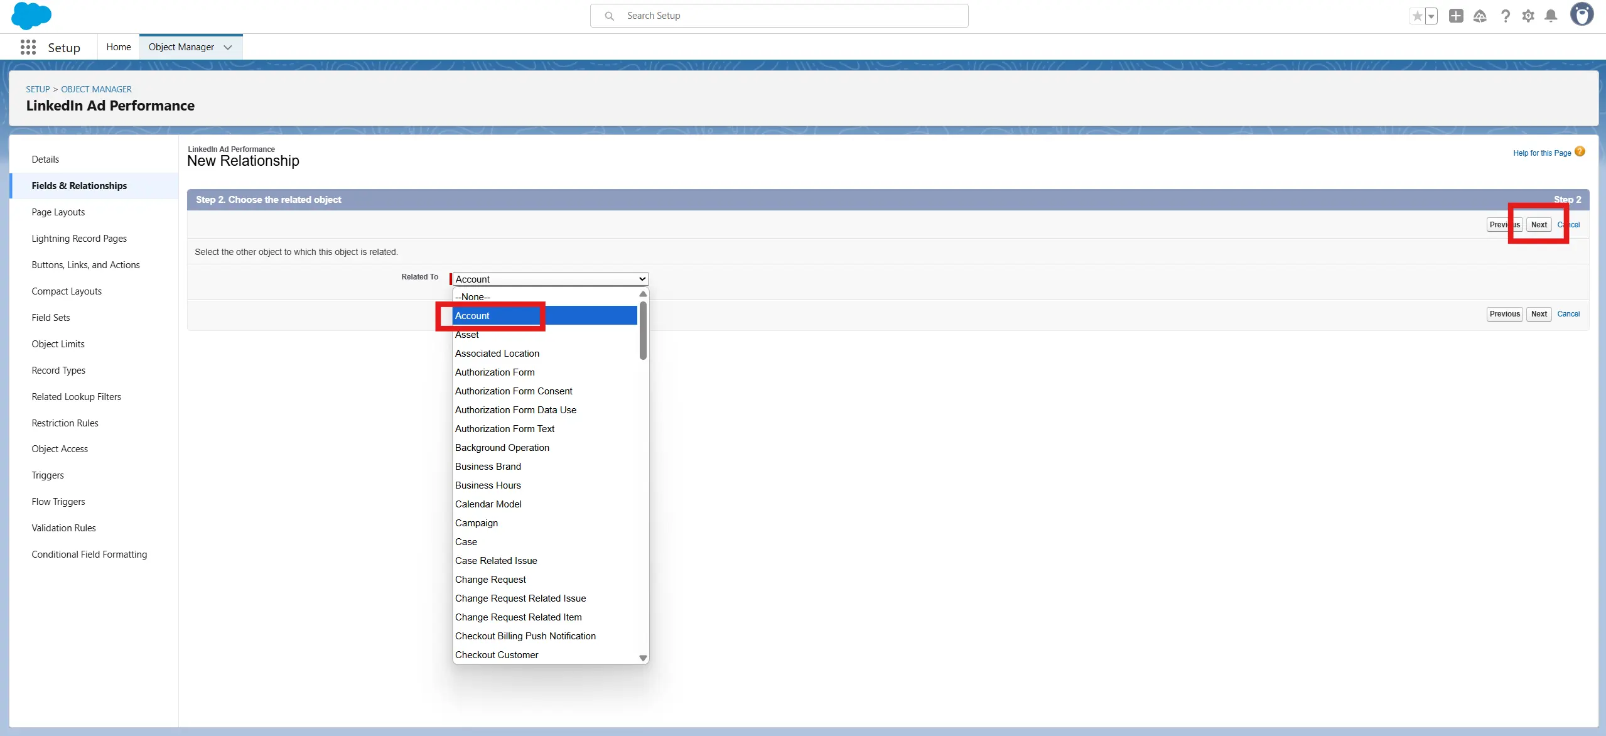
Task: Switch to the Home tab
Action: pos(119,47)
